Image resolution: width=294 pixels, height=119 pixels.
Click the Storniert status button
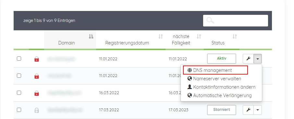222,110
